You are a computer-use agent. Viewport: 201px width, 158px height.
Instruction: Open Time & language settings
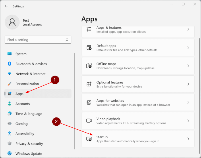click(x=38, y=113)
